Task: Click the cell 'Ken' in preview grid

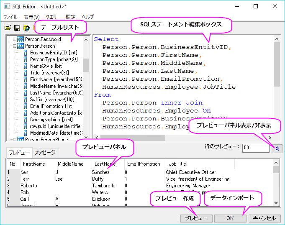Action: [24, 172]
